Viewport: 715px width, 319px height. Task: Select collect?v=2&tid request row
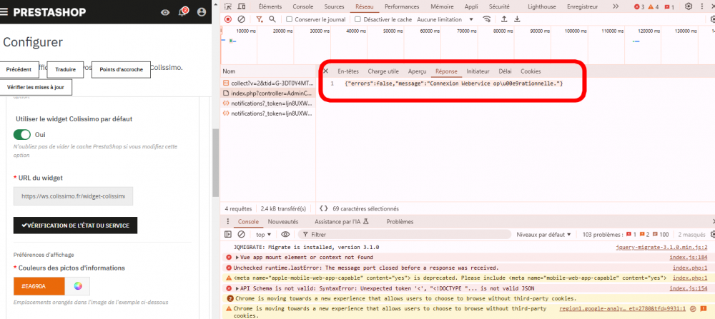267,83
